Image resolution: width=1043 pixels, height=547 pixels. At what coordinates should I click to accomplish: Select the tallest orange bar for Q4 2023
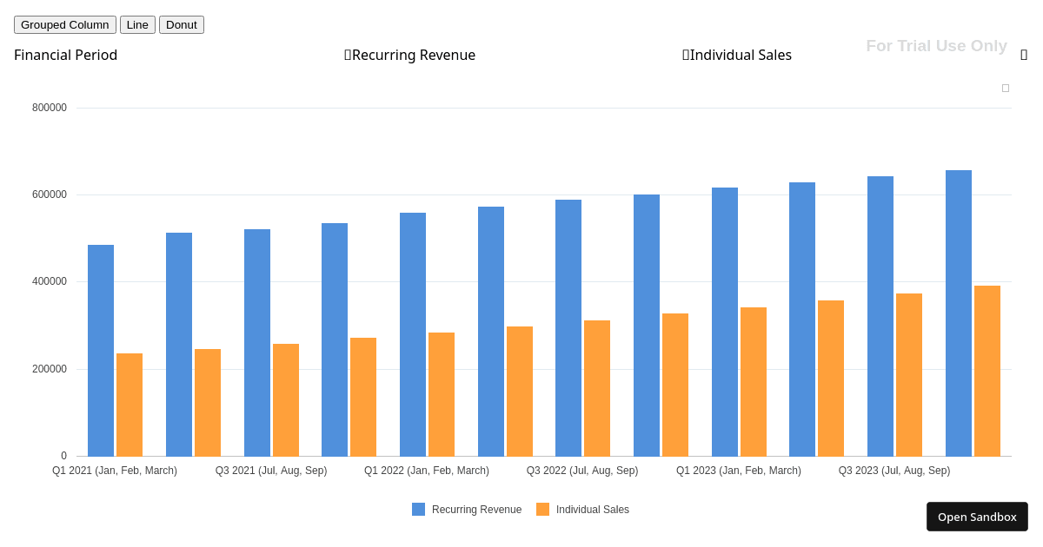coord(987,371)
